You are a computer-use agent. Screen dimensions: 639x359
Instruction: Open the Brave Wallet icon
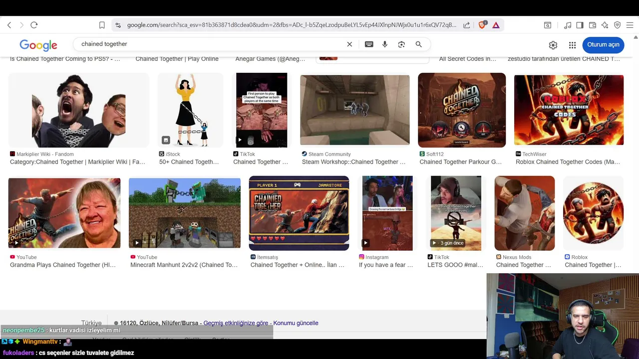coord(593,25)
